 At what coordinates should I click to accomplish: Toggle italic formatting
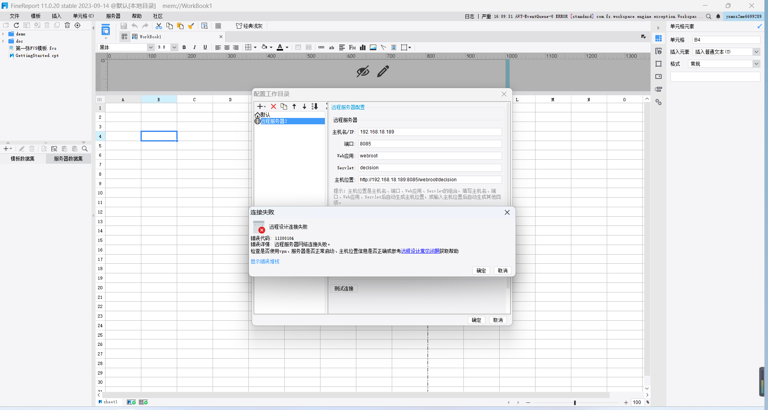tap(194, 47)
